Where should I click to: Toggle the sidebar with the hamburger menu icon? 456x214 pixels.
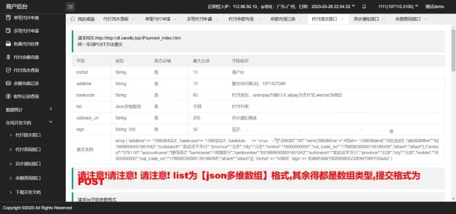(x=70, y=7)
